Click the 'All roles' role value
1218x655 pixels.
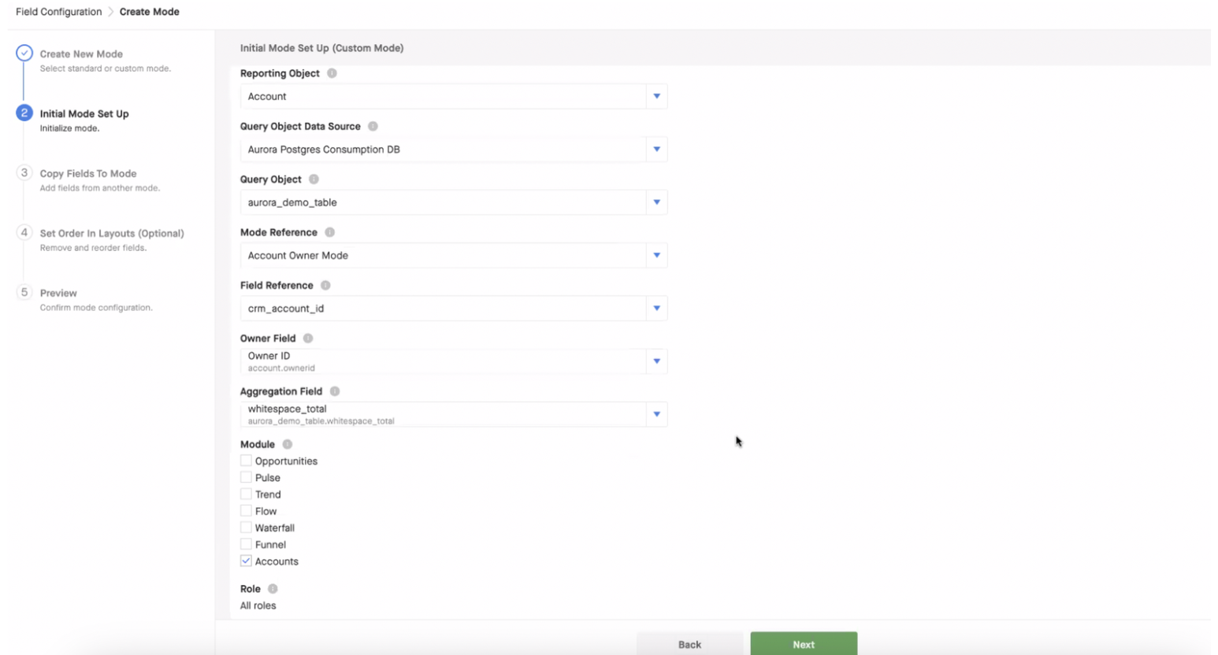[258, 605]
